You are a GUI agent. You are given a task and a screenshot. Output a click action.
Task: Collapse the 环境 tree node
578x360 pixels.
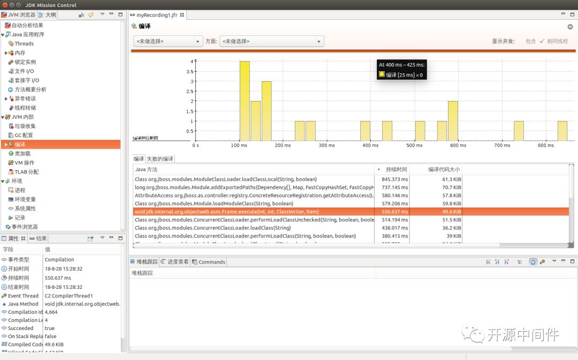tap(3, 181)
